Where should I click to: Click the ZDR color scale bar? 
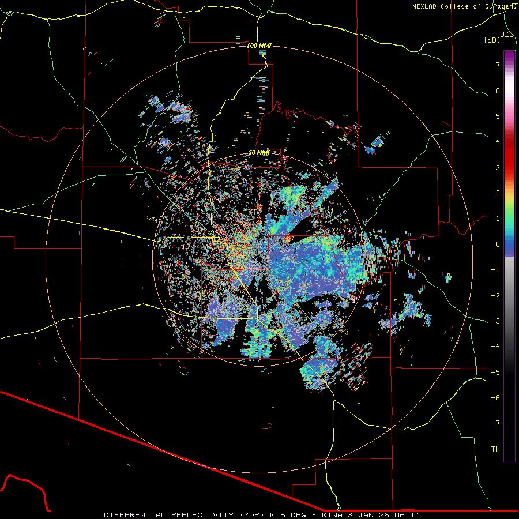click(509, 256)
